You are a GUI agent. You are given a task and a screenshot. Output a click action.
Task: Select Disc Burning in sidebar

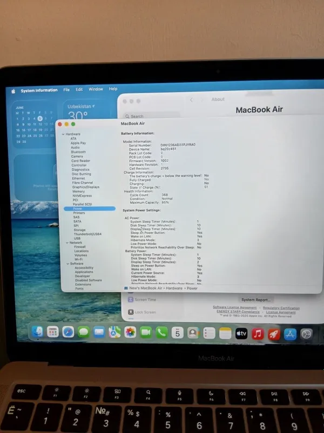82,174
